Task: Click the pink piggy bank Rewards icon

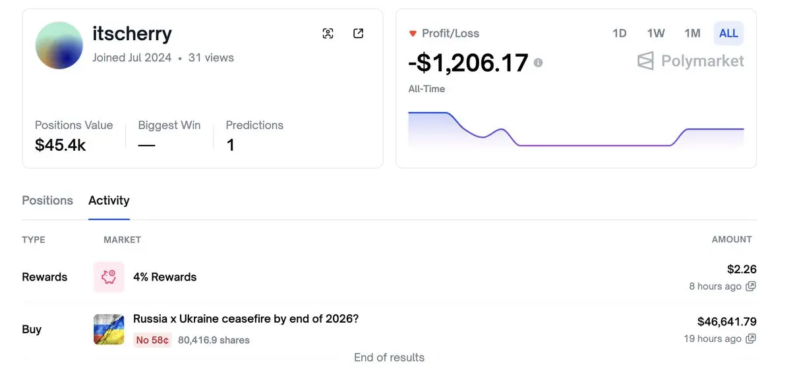Action: [x=109, y=277]
